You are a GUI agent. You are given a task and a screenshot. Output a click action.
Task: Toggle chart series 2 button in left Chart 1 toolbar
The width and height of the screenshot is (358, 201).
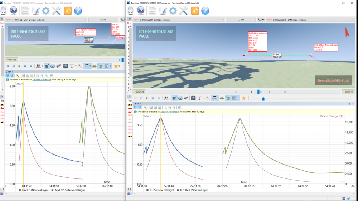click(11, 75)
